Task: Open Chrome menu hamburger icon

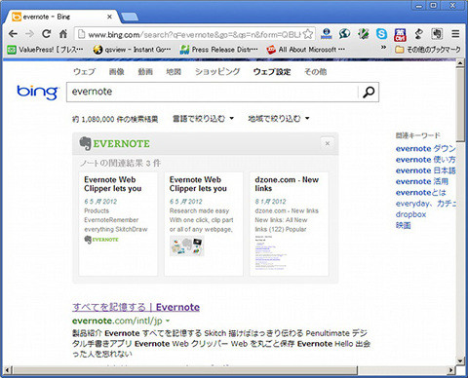Action: tap(455, 34)
